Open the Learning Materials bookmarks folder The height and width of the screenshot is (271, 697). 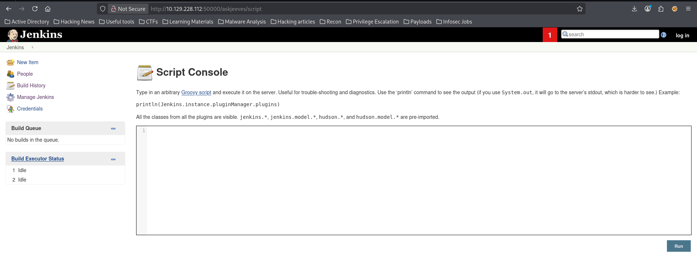click(188, 22)
